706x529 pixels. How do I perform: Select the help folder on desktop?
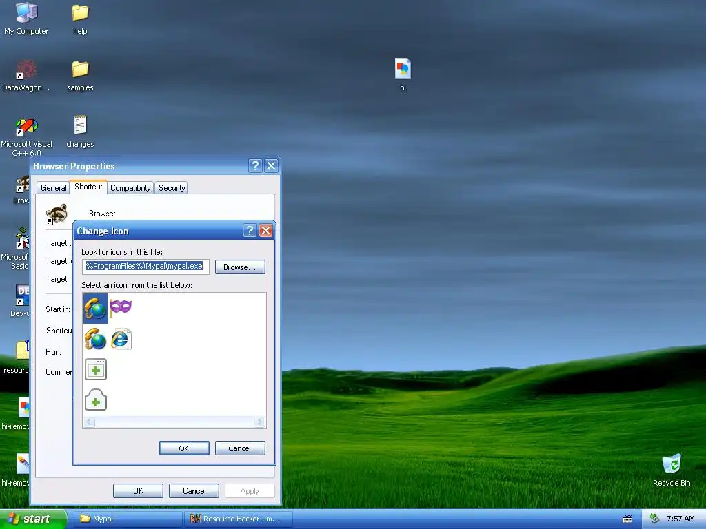click(80, 19)
